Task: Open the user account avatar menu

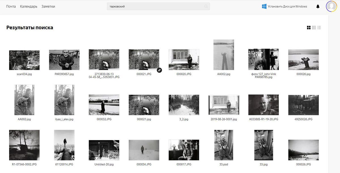Action: click(x=331, y=6)
